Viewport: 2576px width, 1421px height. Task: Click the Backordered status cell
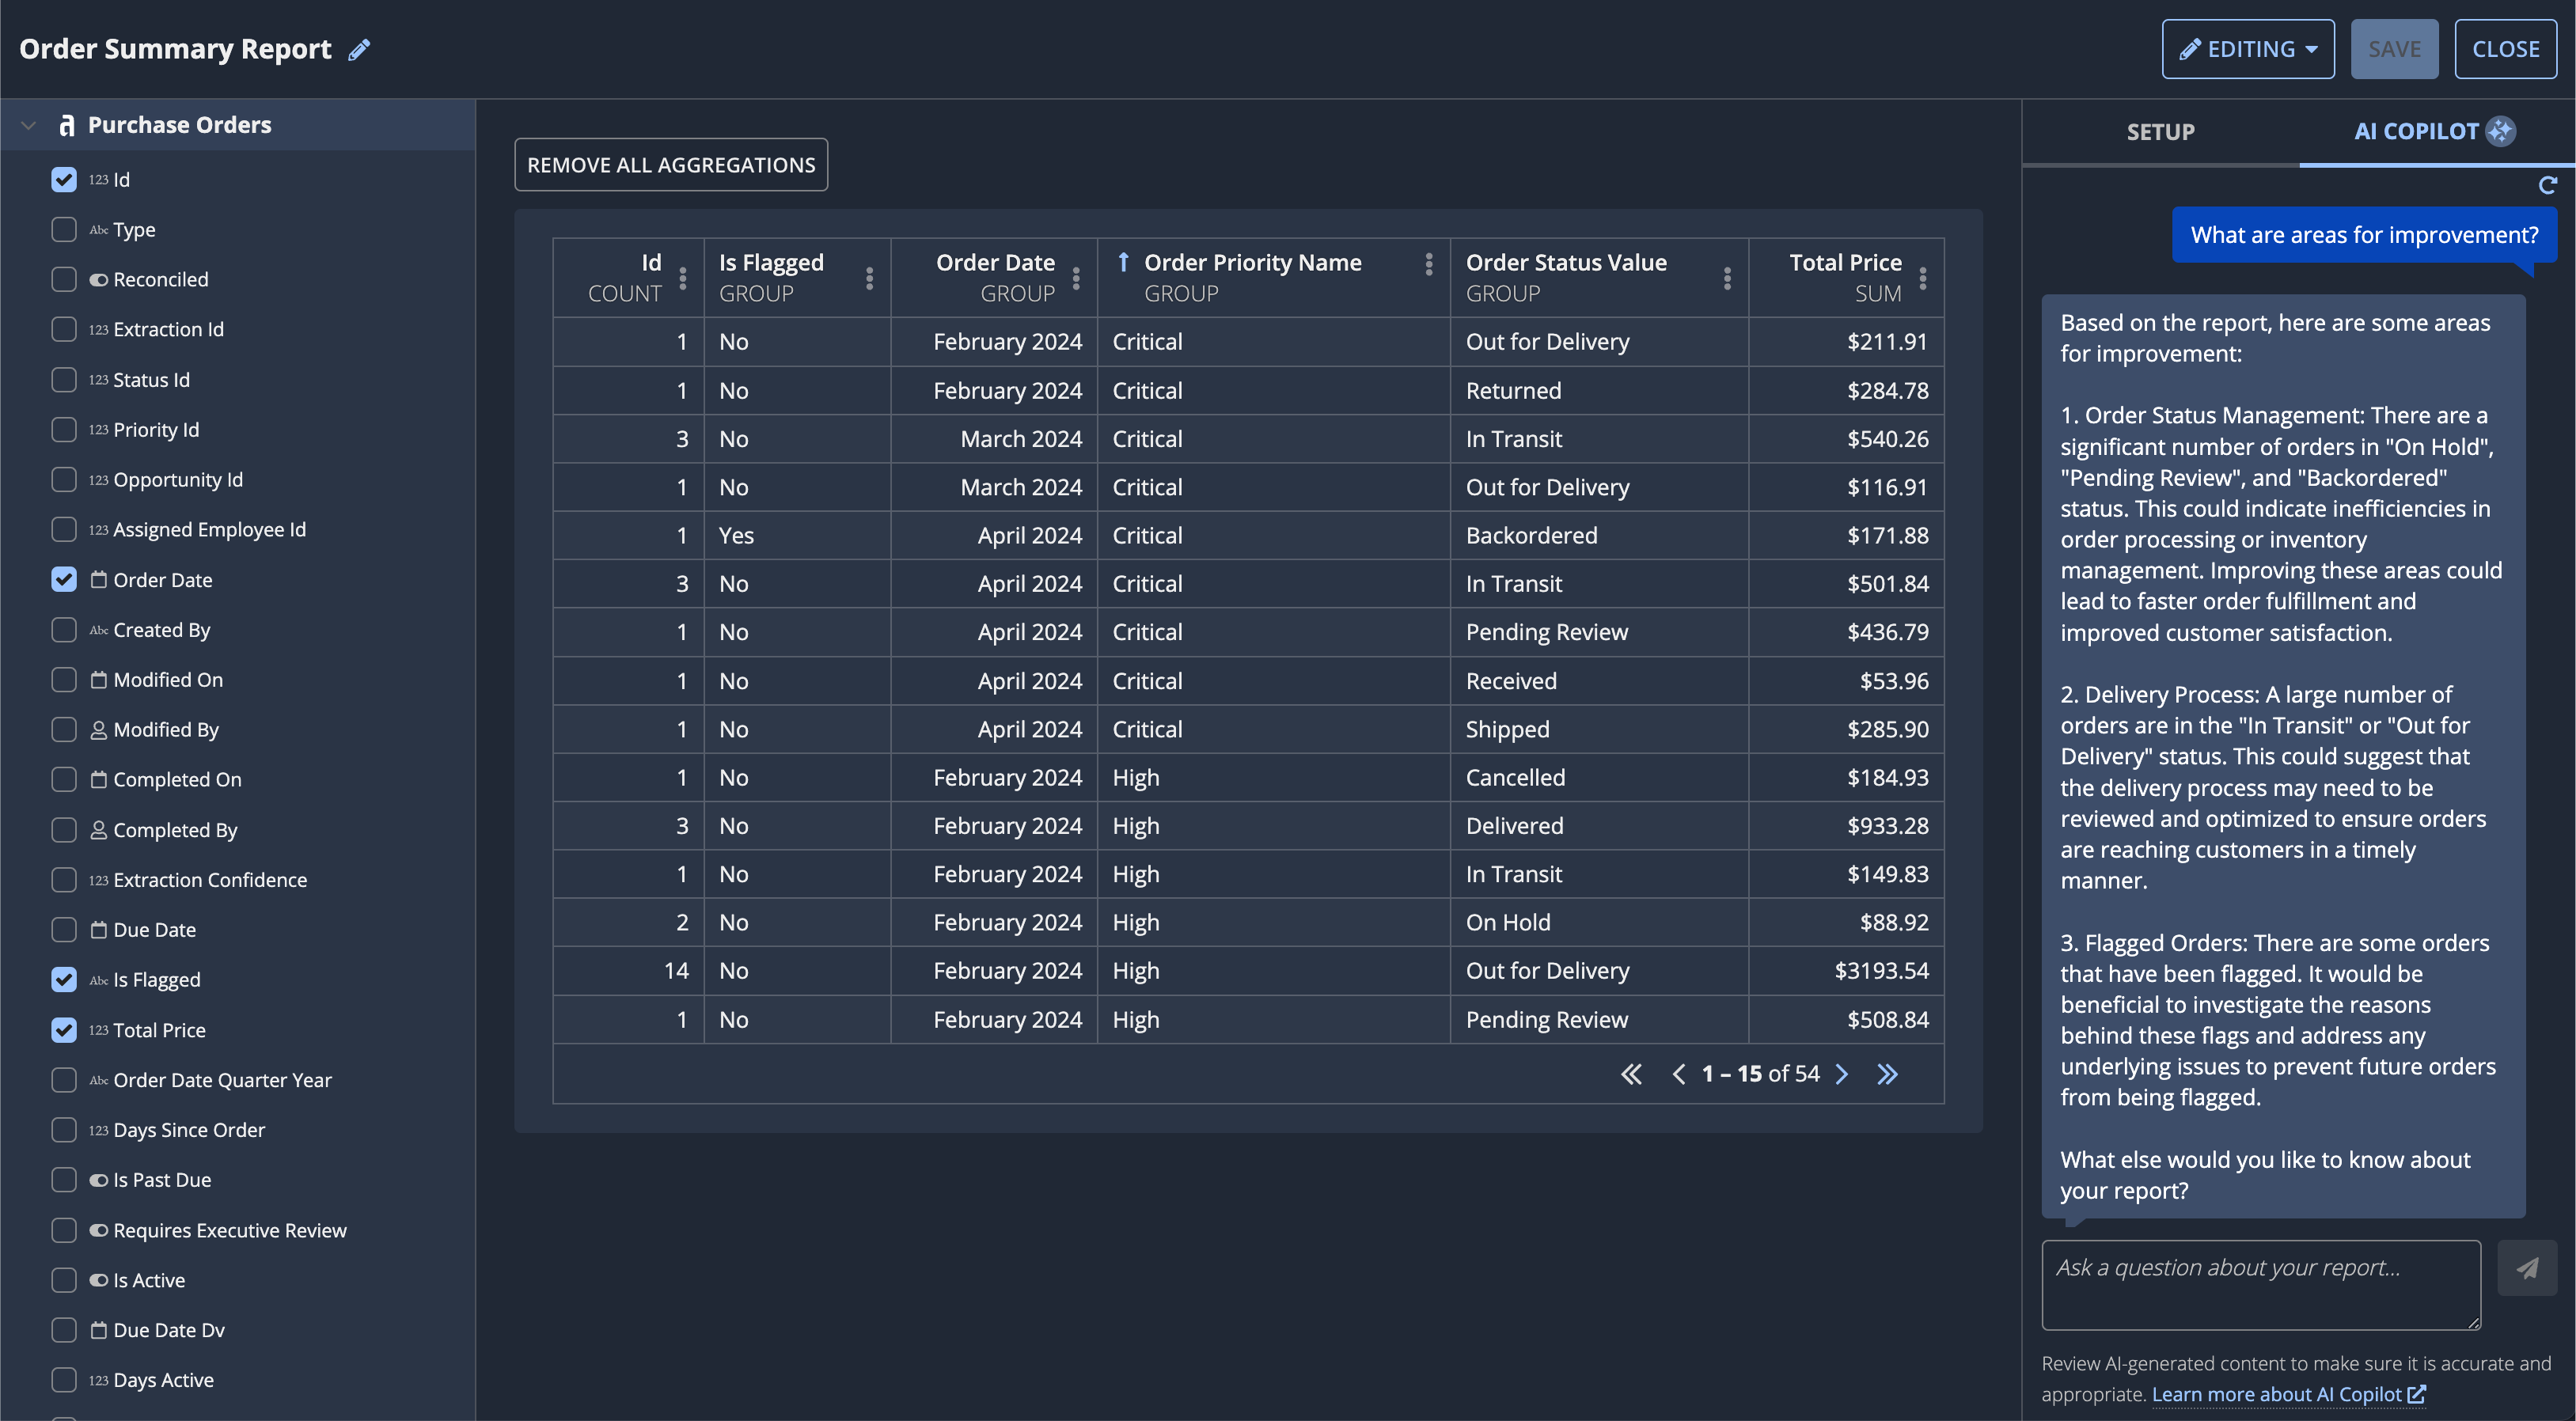pyautogui.click(x=1599, y=536)
